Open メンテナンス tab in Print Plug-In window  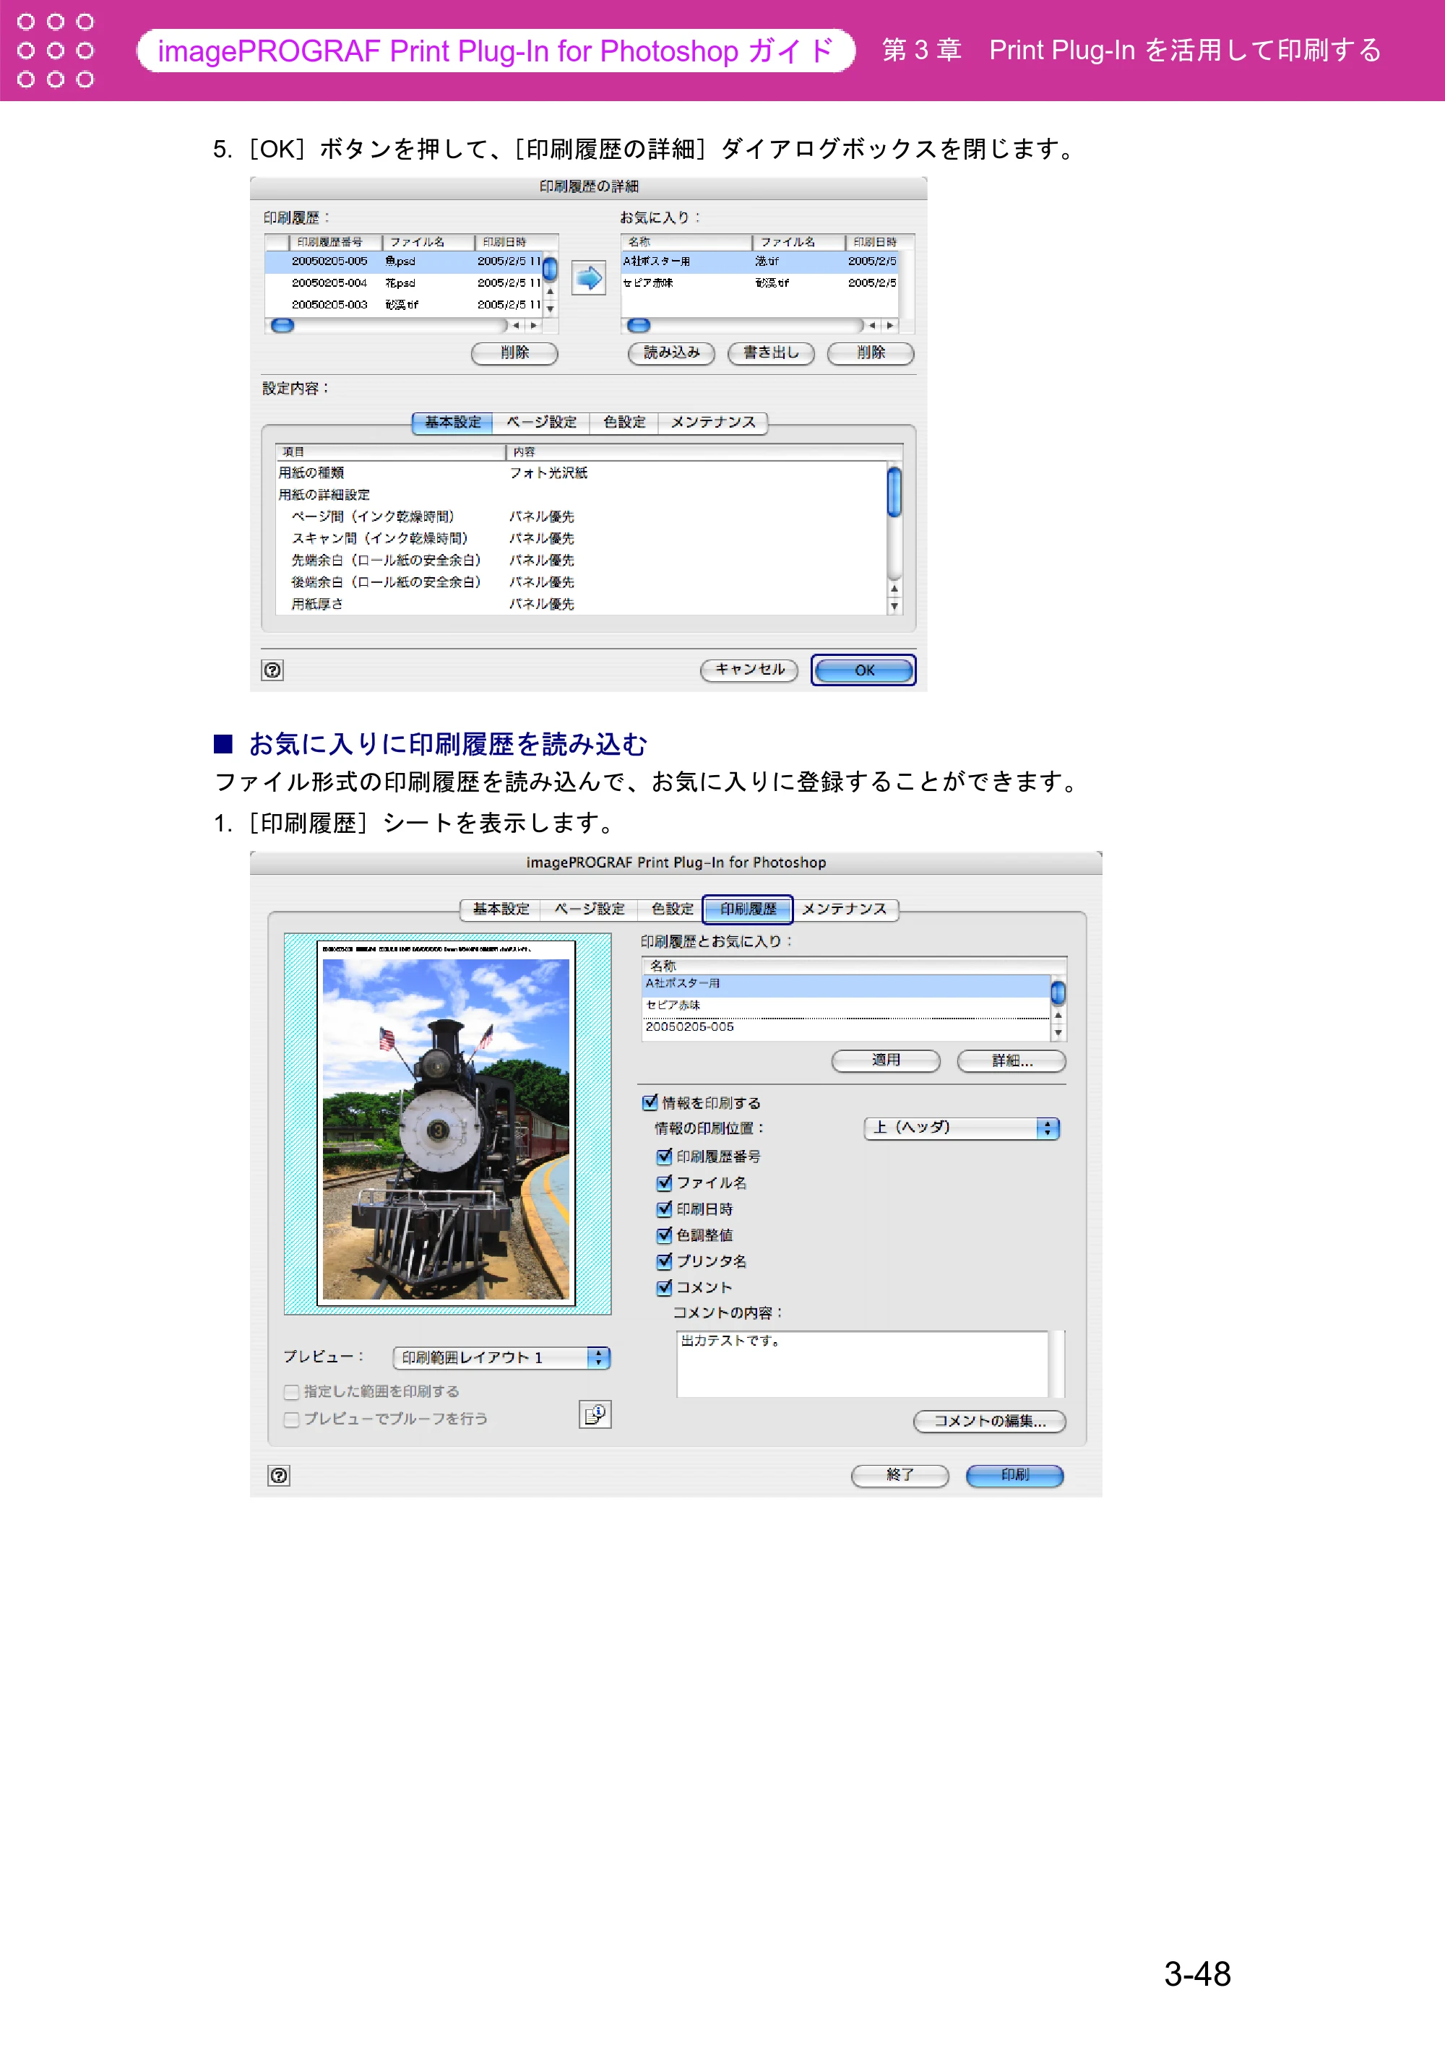tap(845, 909)
